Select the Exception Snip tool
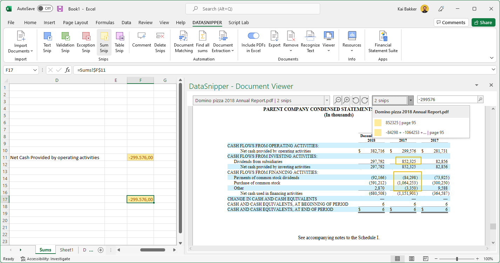Viewport: 500px width, 263px height. [86, 42]
